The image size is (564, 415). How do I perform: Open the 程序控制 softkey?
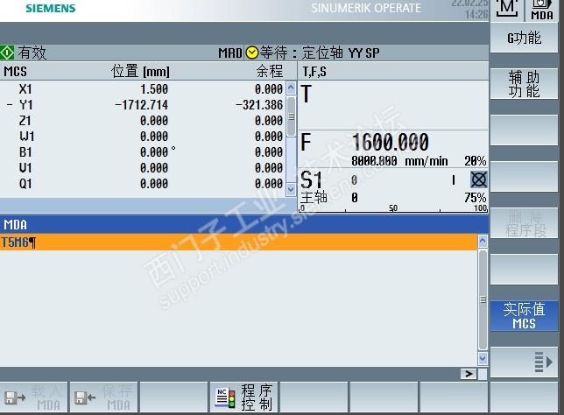click(x=243, y=397)
